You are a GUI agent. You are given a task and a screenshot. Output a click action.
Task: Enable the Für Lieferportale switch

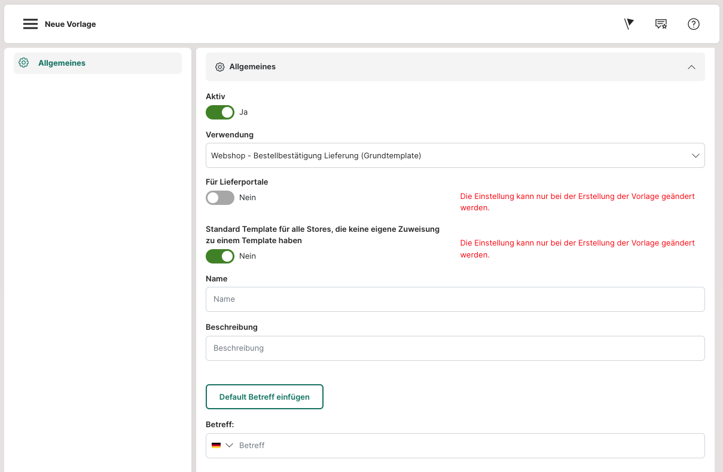click(x=220, y=198)
